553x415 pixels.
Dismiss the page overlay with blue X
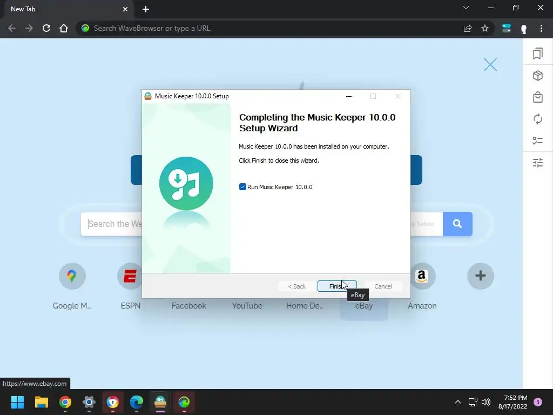click(490, 65)
